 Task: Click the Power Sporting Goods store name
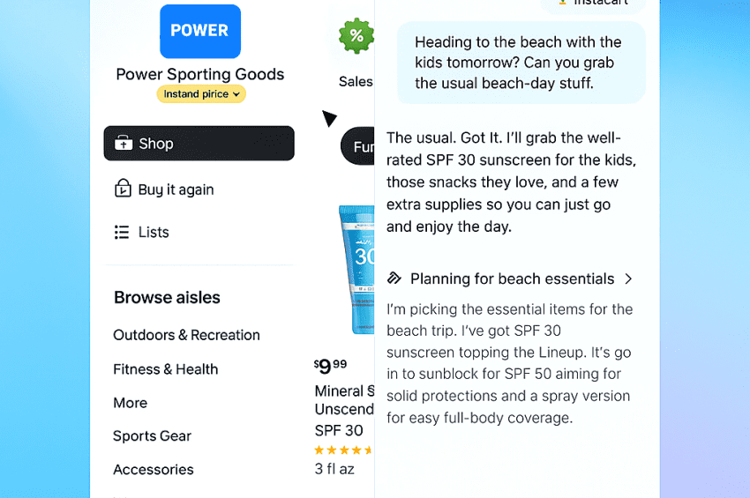point(200,74)
